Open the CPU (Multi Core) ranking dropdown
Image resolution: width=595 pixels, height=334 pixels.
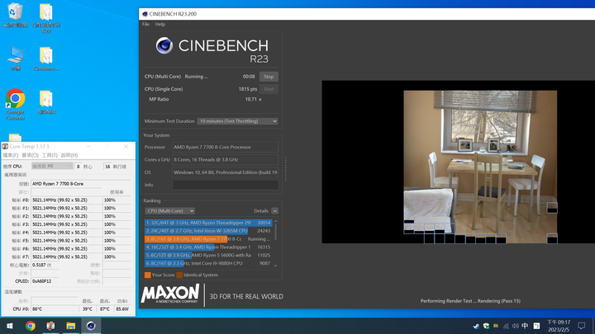169,211
